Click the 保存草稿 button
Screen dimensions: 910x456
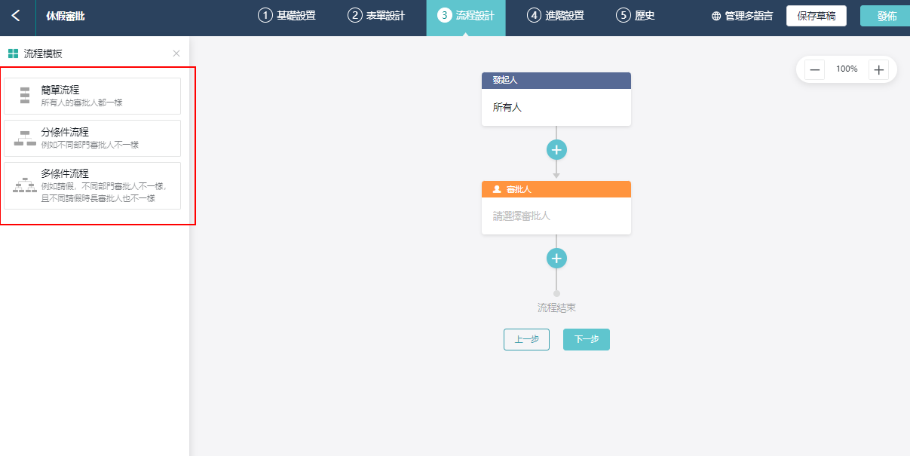click(x=816, y=16)
